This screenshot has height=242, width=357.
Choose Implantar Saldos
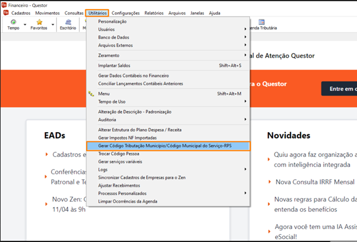[x=168, y=65]
